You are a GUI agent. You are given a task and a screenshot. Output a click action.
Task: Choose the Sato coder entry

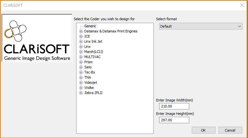pos(88,67)
